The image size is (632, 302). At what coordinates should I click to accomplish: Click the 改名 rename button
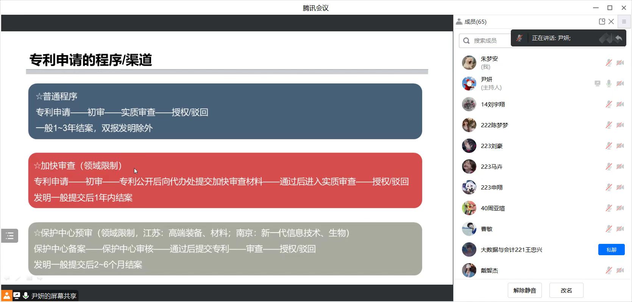[566, 290]
